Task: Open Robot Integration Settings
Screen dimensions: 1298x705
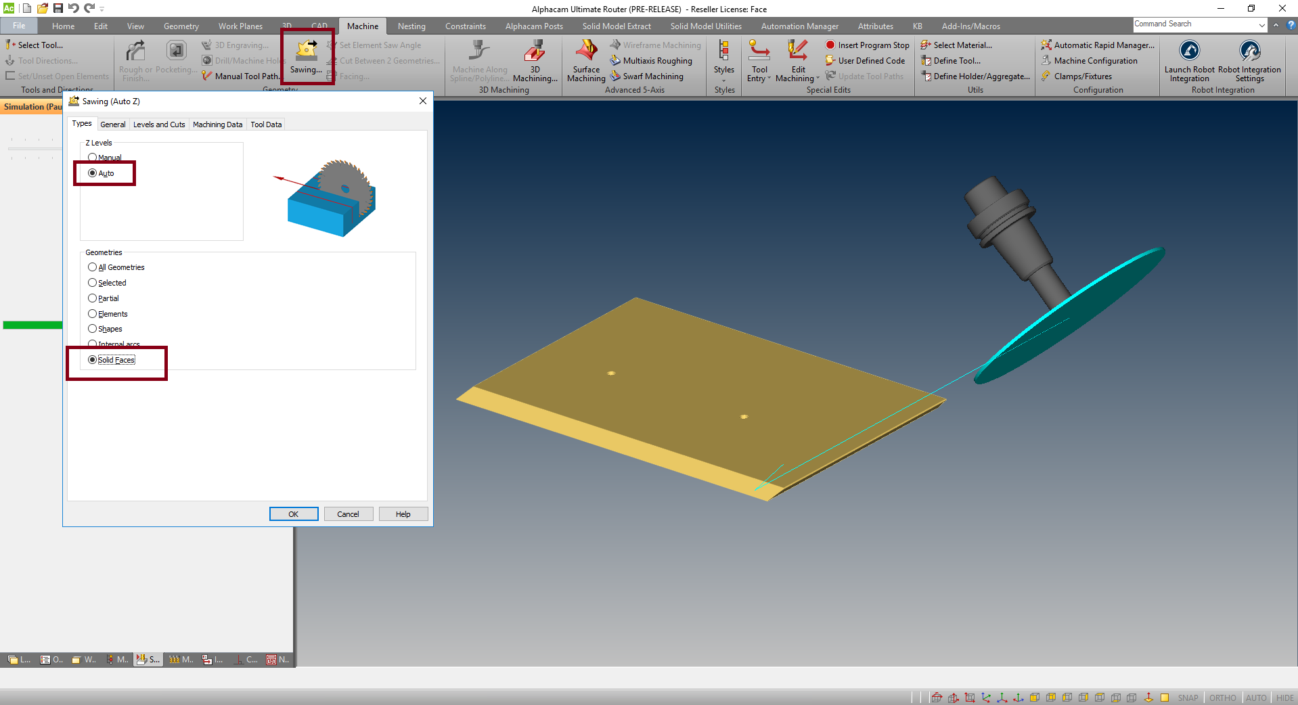Action: coord(1249,60)
